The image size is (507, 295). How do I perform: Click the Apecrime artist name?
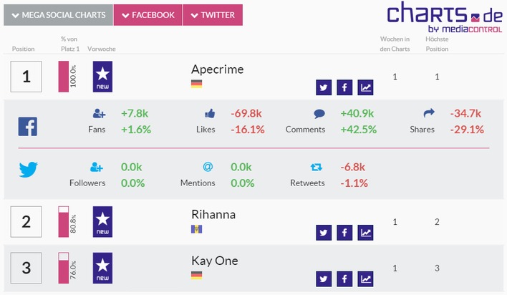(x=218, y=69)
